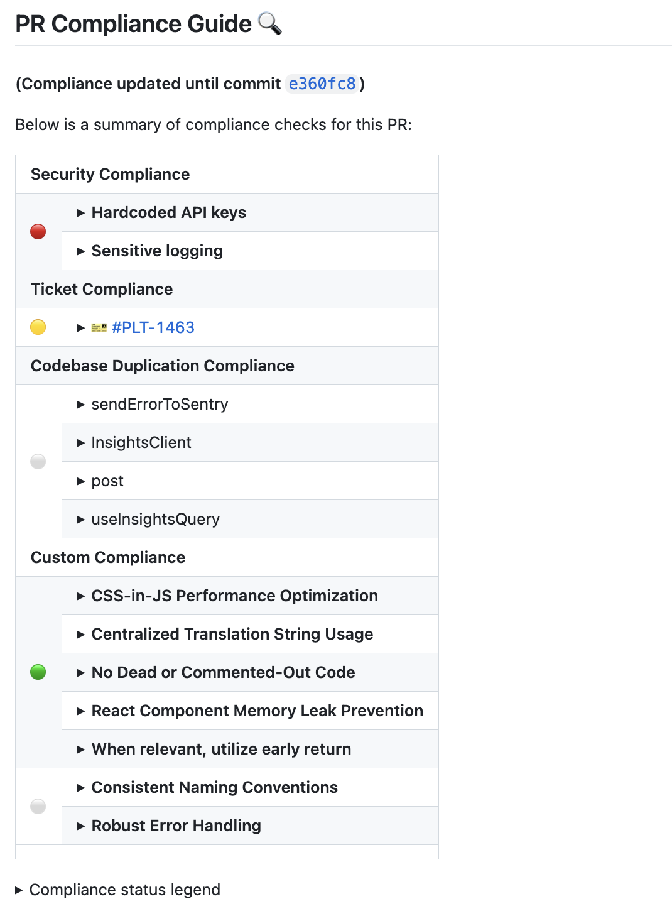Click the magnifying glass icon in title

(270, 24)
